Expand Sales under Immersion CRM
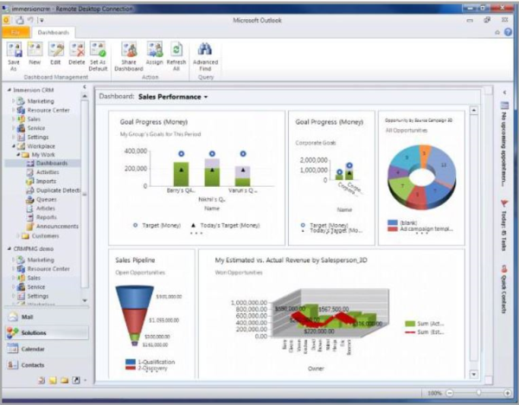The height and width of the screenshot is (405, 519). coord(14,119)
